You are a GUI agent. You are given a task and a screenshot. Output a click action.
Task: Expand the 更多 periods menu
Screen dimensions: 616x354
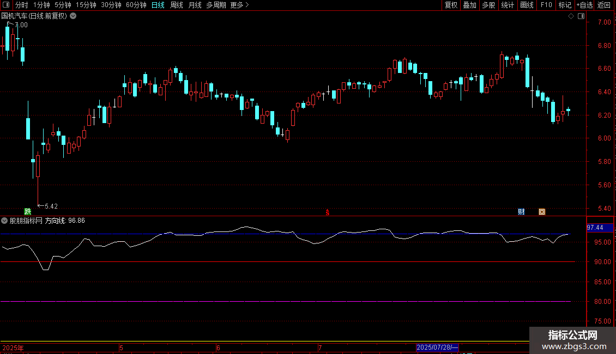(239, 5)
